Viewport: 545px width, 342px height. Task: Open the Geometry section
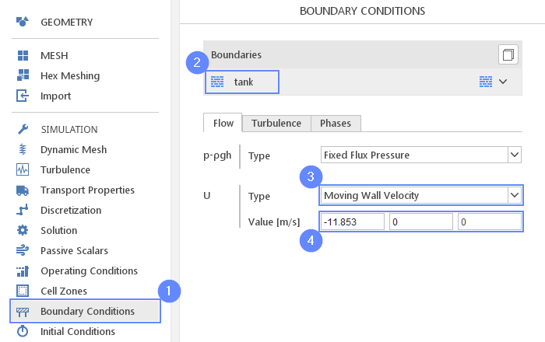coord(67,23)
